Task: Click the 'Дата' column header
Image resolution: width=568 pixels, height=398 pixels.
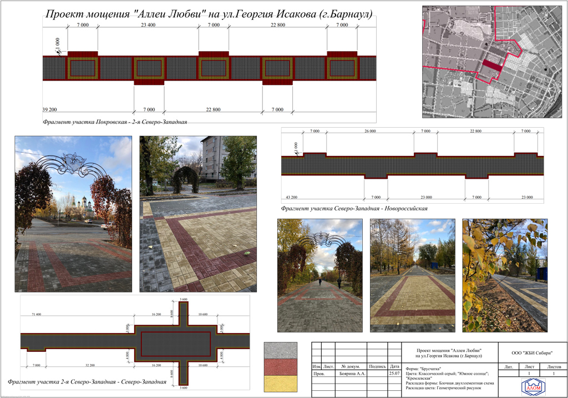Action: pyautogui.click(x=394, y=366)
